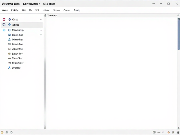
Task: Open the second menu in the menu bar
Action: (x=15, y=10)
